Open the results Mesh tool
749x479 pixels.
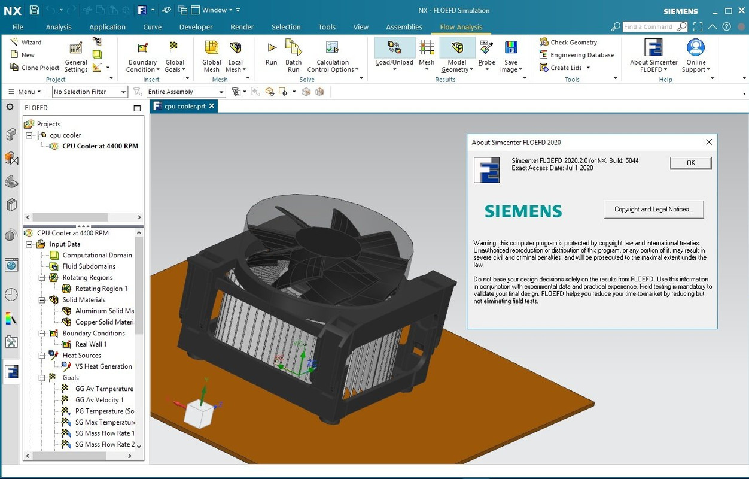(x=427, y=55)
